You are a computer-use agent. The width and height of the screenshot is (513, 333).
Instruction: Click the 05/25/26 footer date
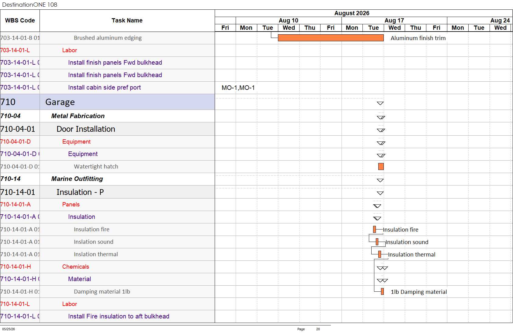9,329
